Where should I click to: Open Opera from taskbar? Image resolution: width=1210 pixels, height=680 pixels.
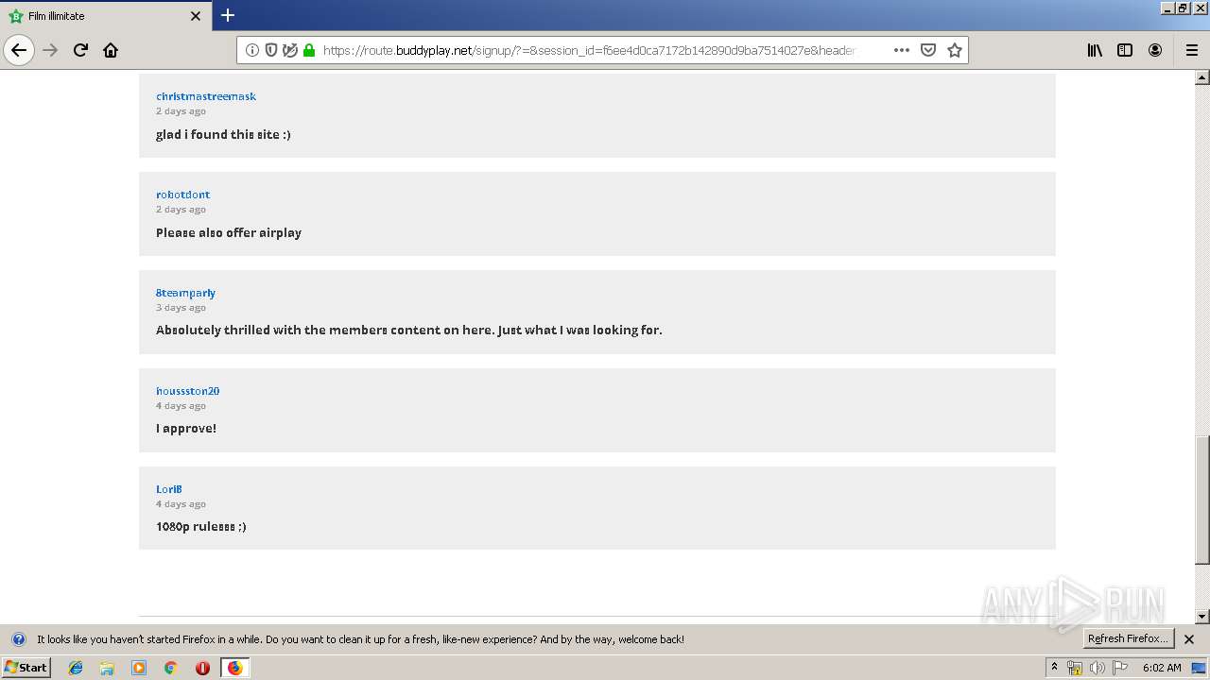pos(202,668)
